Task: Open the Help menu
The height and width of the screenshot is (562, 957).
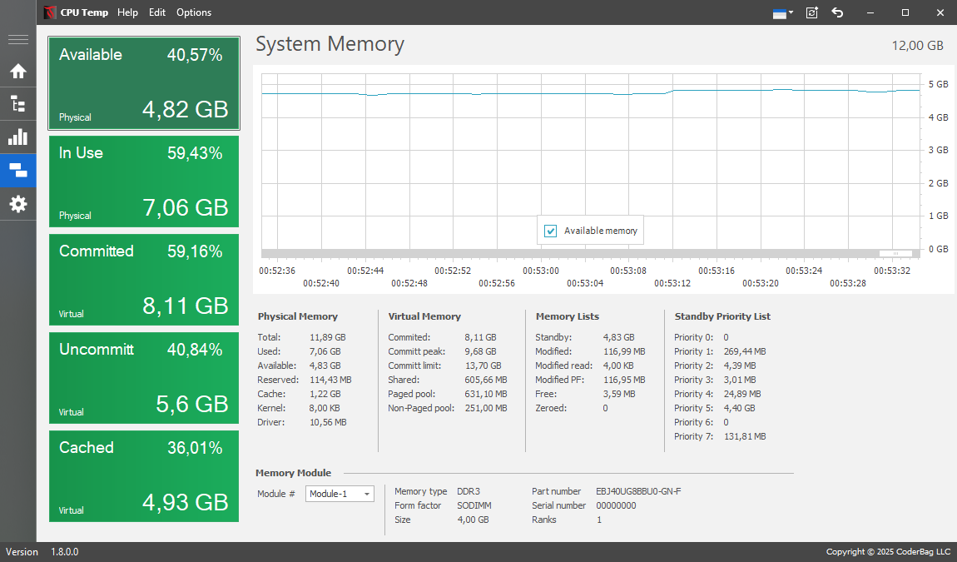Action: coord(127,12)
